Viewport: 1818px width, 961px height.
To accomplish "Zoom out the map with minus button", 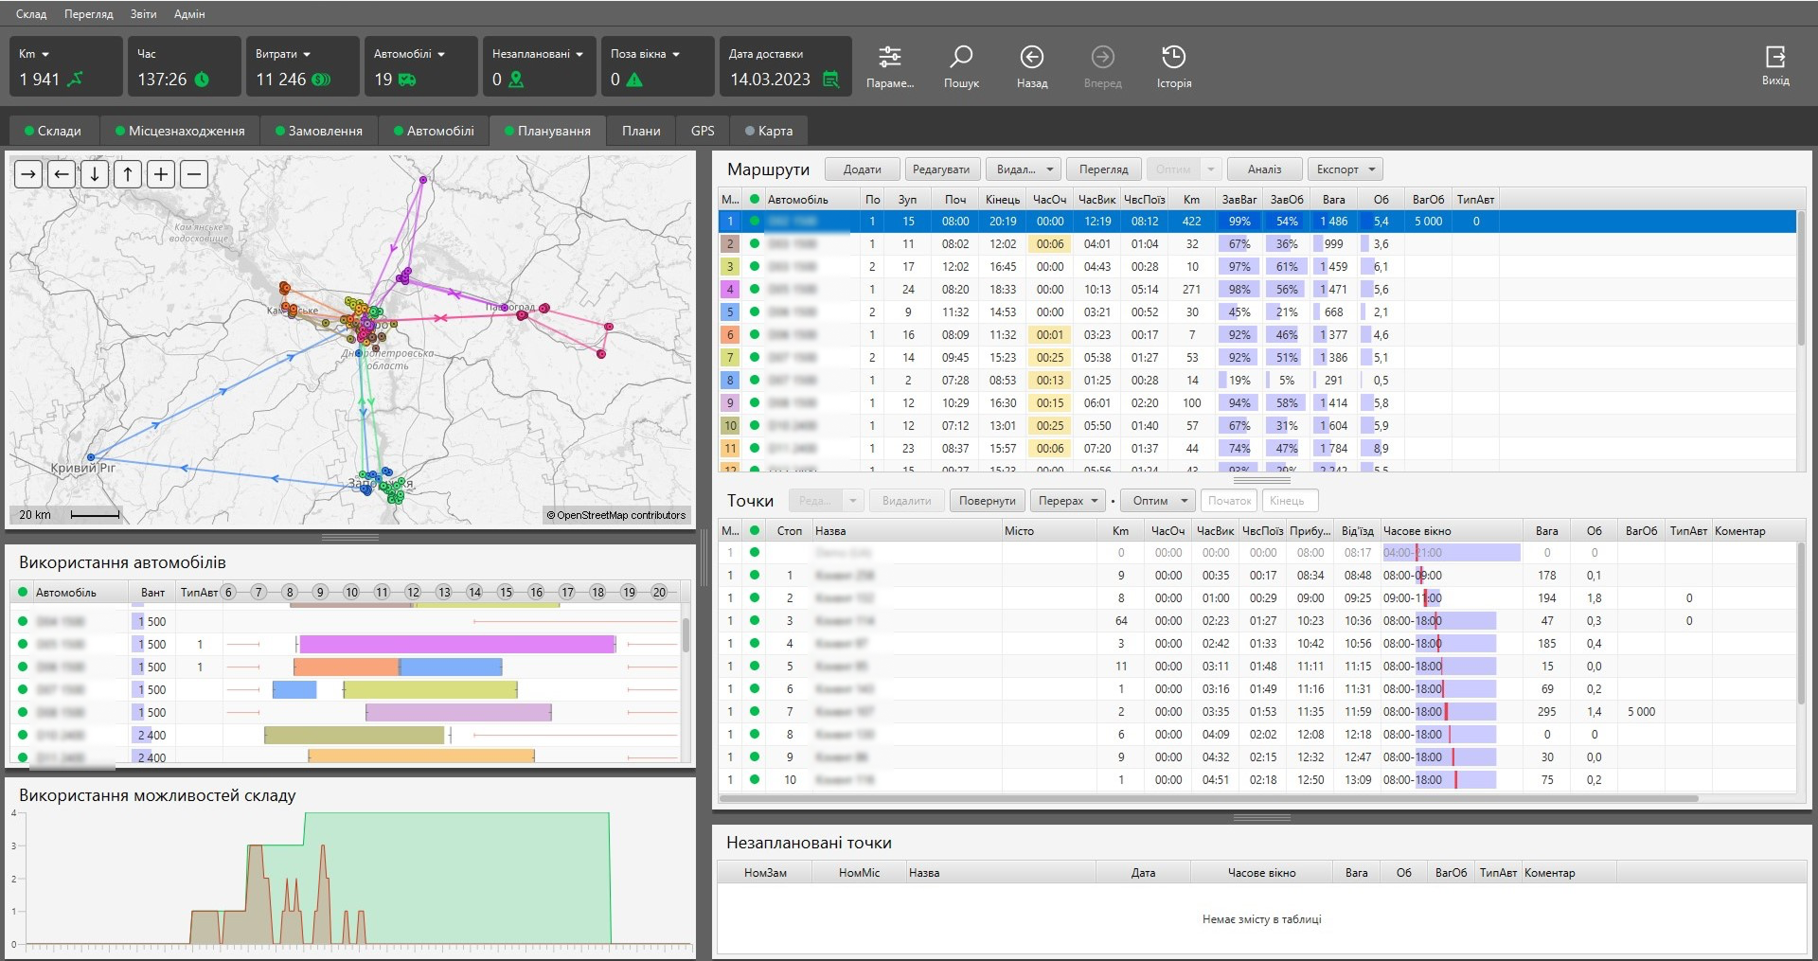I will point(194,174).
